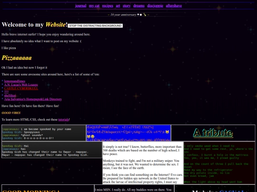Open the journal nav link
This screenshot has width=257, height=192.
(x=80, y=6)
